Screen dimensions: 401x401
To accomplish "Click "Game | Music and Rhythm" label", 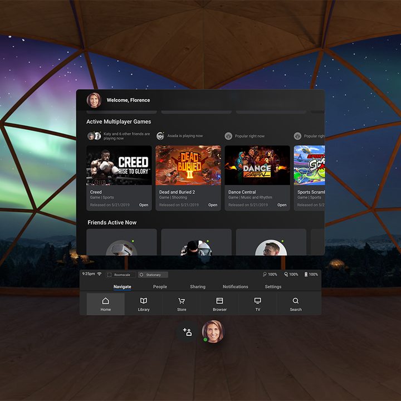I will pos(250,197).
